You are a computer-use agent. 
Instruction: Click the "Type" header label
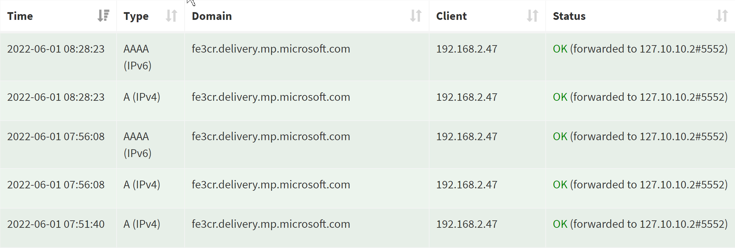(136, 16)
